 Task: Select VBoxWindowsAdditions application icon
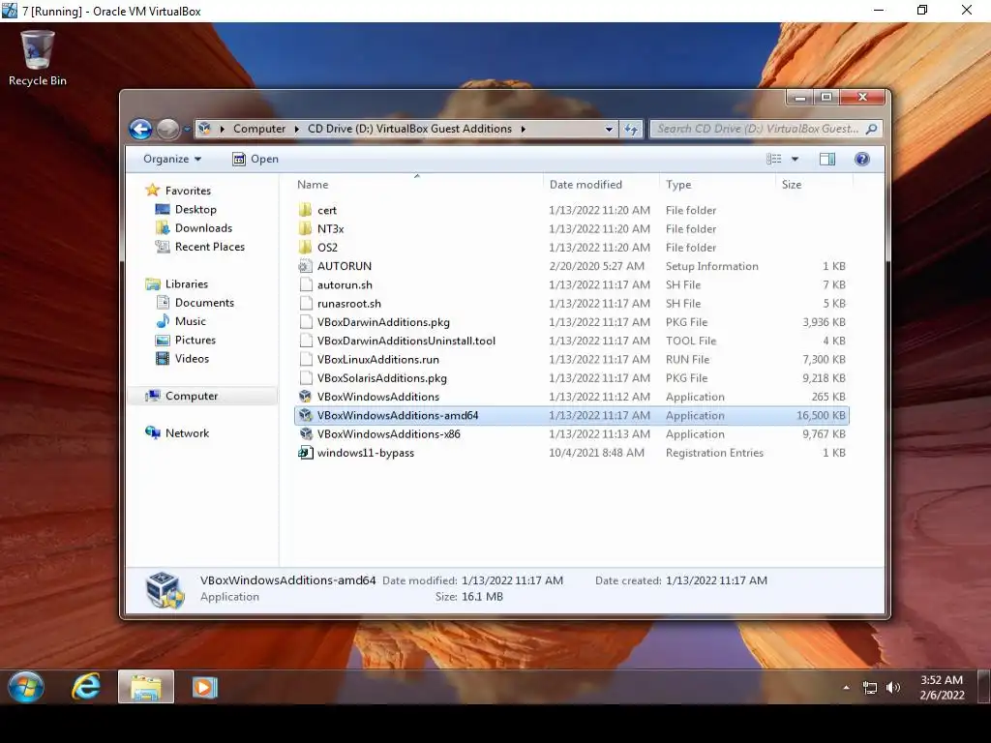pos(305,396)
